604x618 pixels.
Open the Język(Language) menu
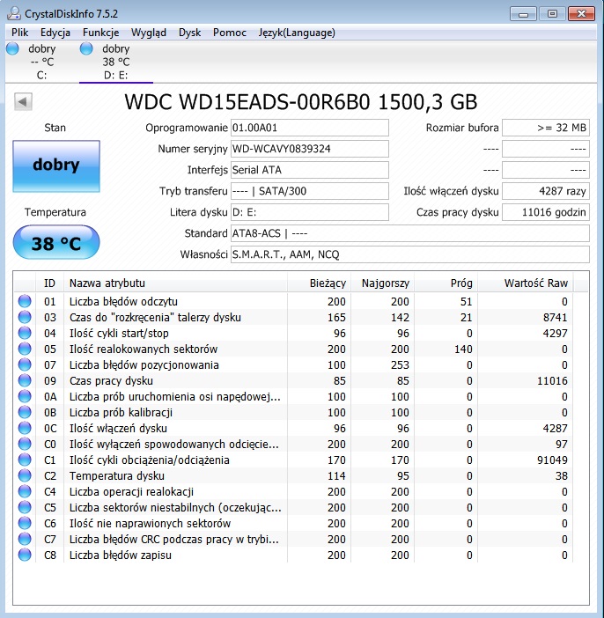pyautogui.click(x=297, y=33)
